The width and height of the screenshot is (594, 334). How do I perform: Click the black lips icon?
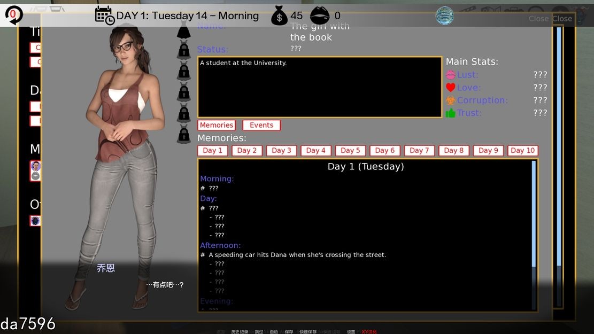coord(320,15)
